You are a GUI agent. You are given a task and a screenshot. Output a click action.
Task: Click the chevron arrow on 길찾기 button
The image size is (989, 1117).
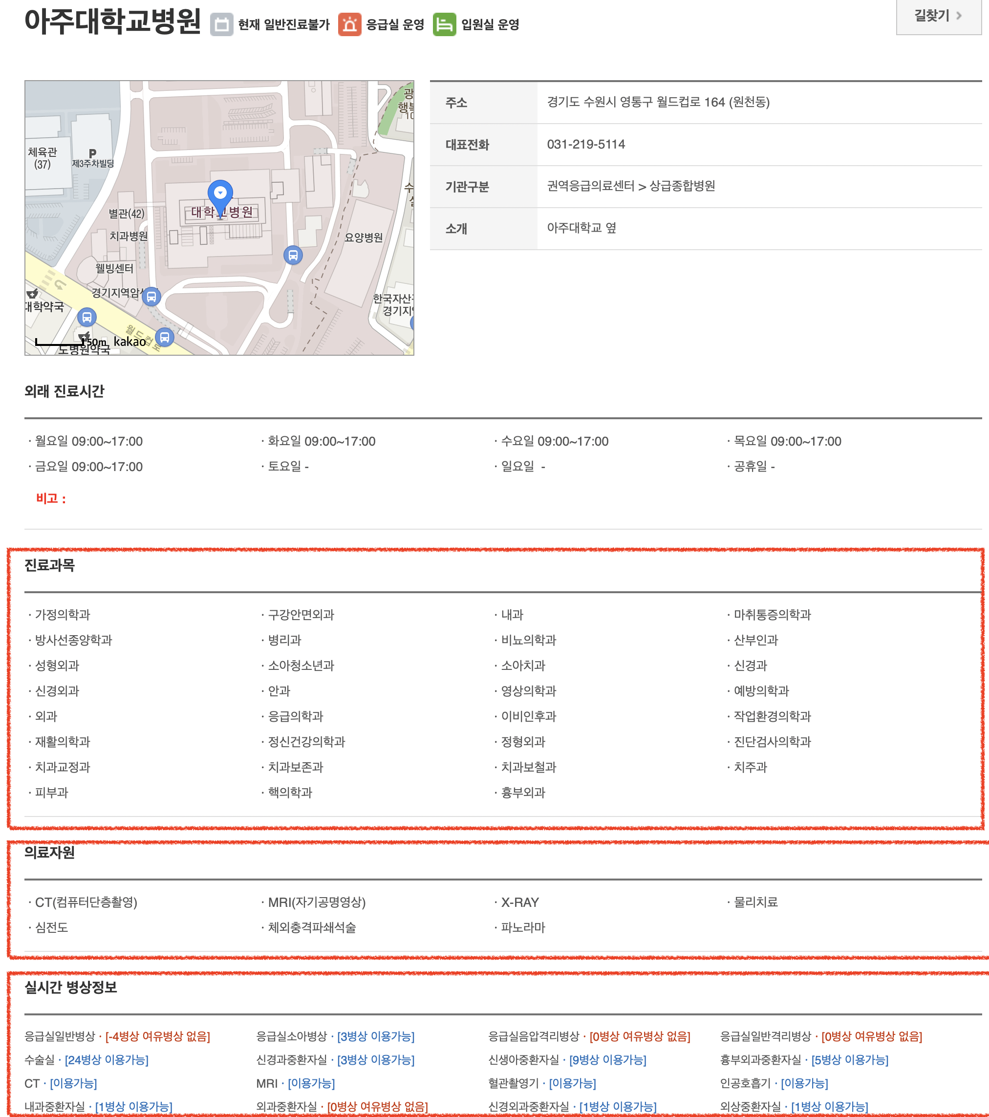[959, 16]
